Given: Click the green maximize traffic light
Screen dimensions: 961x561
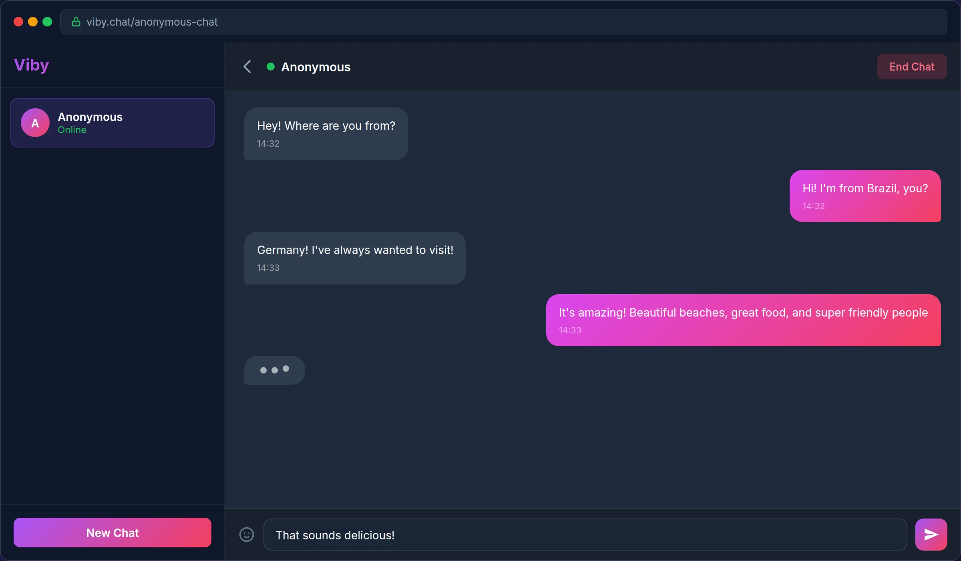Looking at the screenshot, I should tap(47, 22).
